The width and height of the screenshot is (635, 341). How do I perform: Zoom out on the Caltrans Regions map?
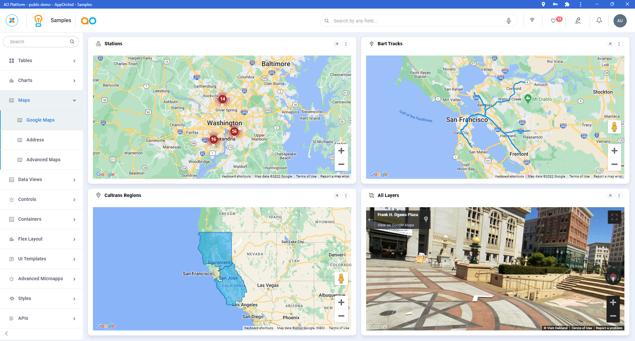point(341,316)
